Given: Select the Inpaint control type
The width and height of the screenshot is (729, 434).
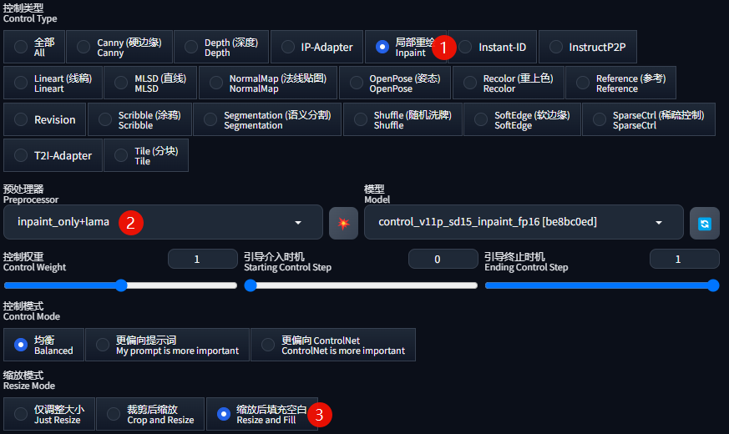Looking at the screenshot, I should click(x=405, y=47).
